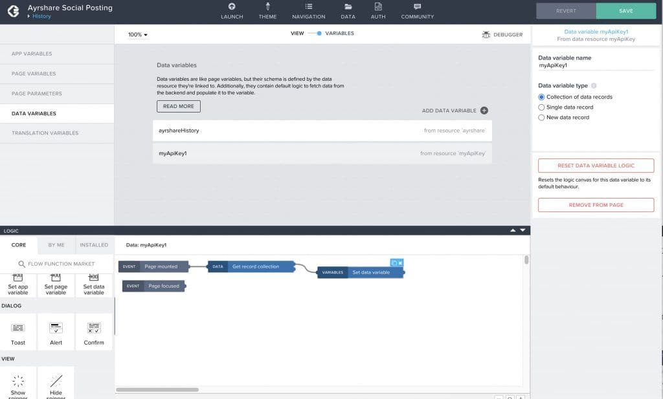
Task: Click the logic canvas vertical scrollbar
Action: click(526, 260)
